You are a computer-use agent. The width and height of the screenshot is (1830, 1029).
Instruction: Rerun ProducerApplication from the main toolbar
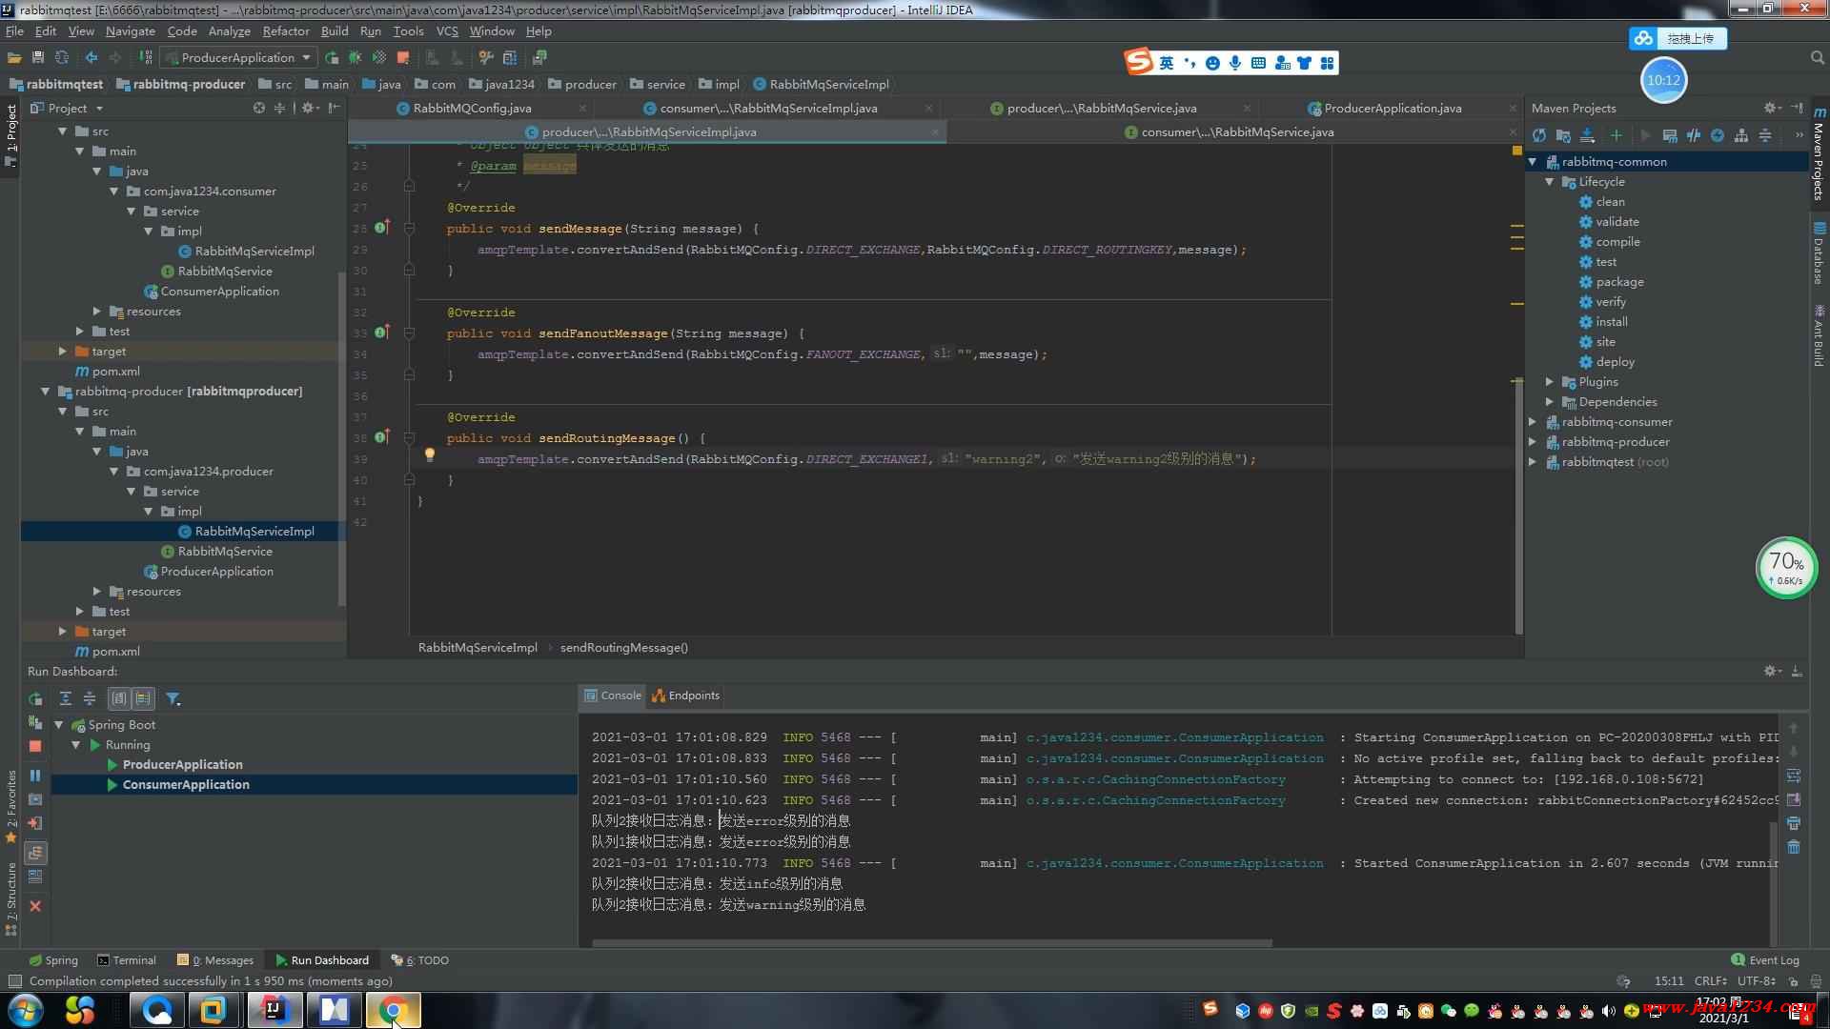click(332, 58)
